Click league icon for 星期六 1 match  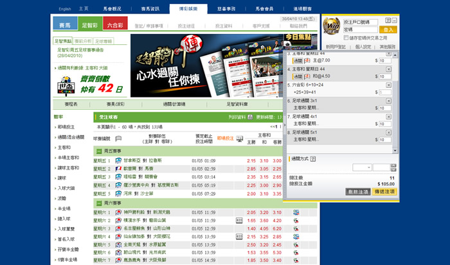118,212
